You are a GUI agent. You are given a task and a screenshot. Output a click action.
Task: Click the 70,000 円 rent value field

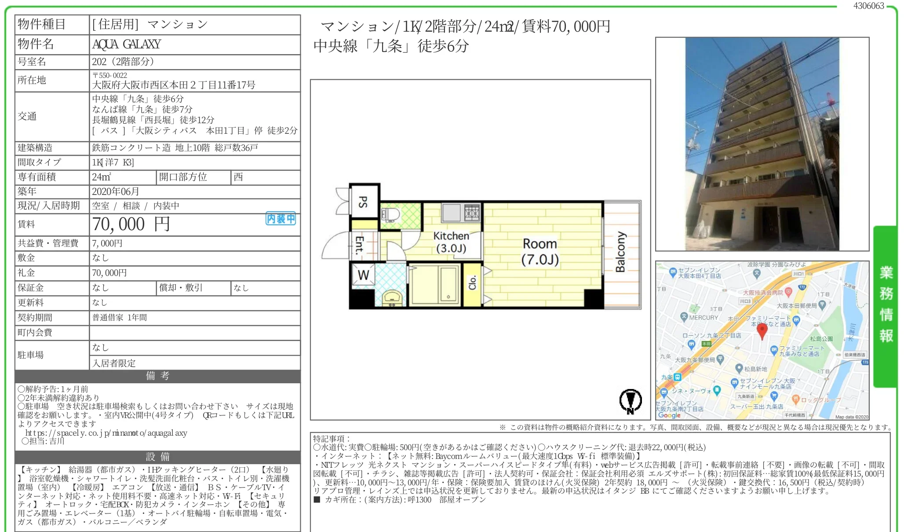point(131,224)
